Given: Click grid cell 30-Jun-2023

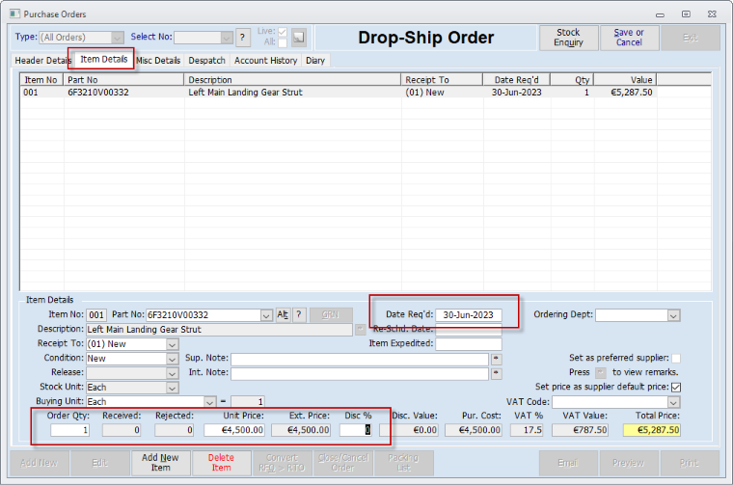Looking at the screenshot, I should tap(516, 93).
